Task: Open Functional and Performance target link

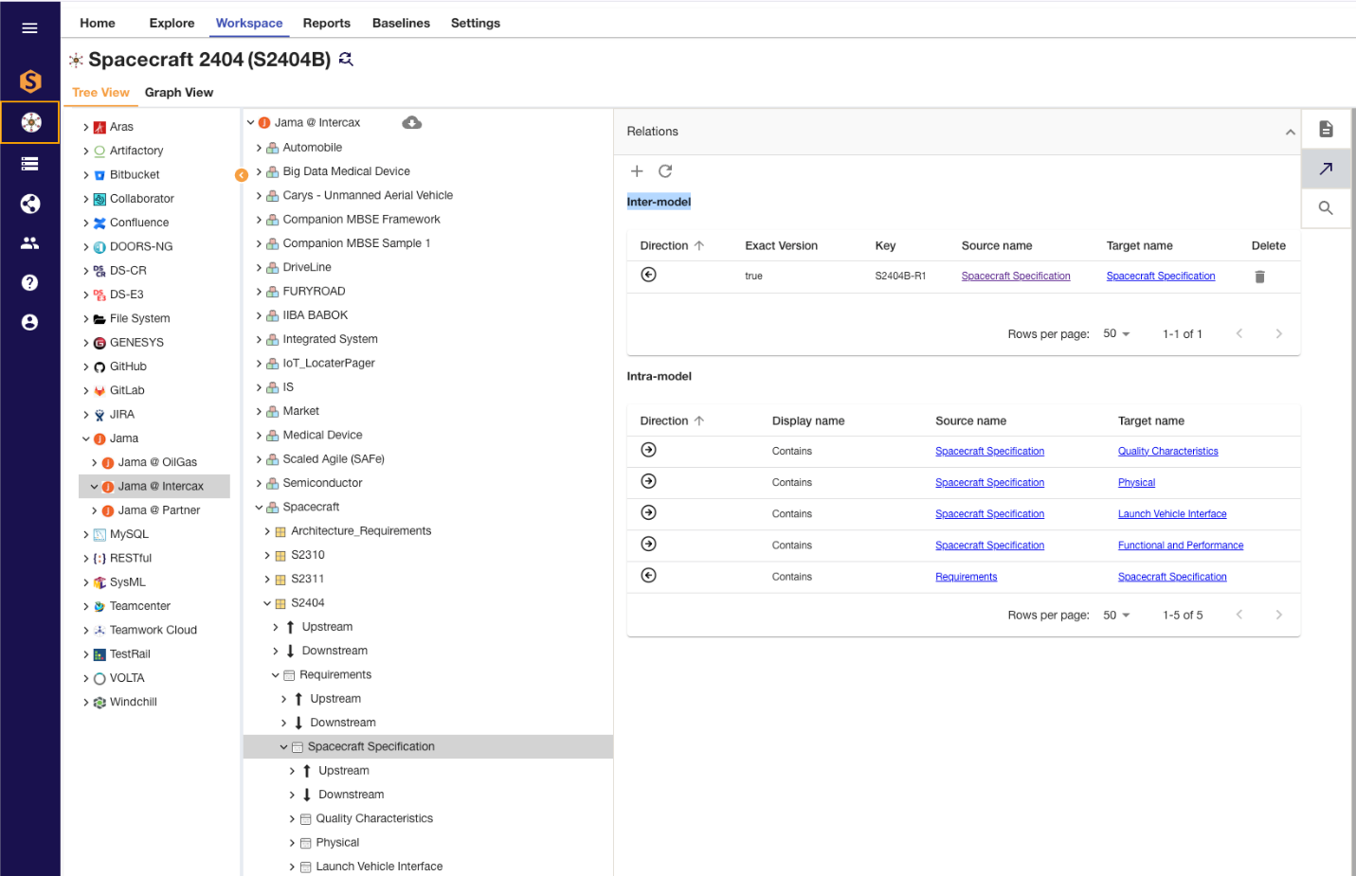Action: point(1181,545)
